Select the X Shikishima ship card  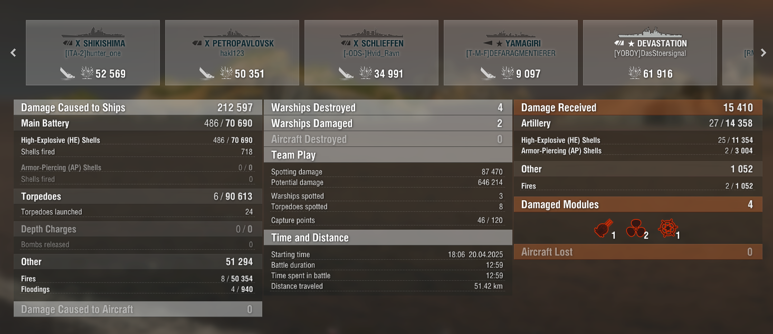93,53
